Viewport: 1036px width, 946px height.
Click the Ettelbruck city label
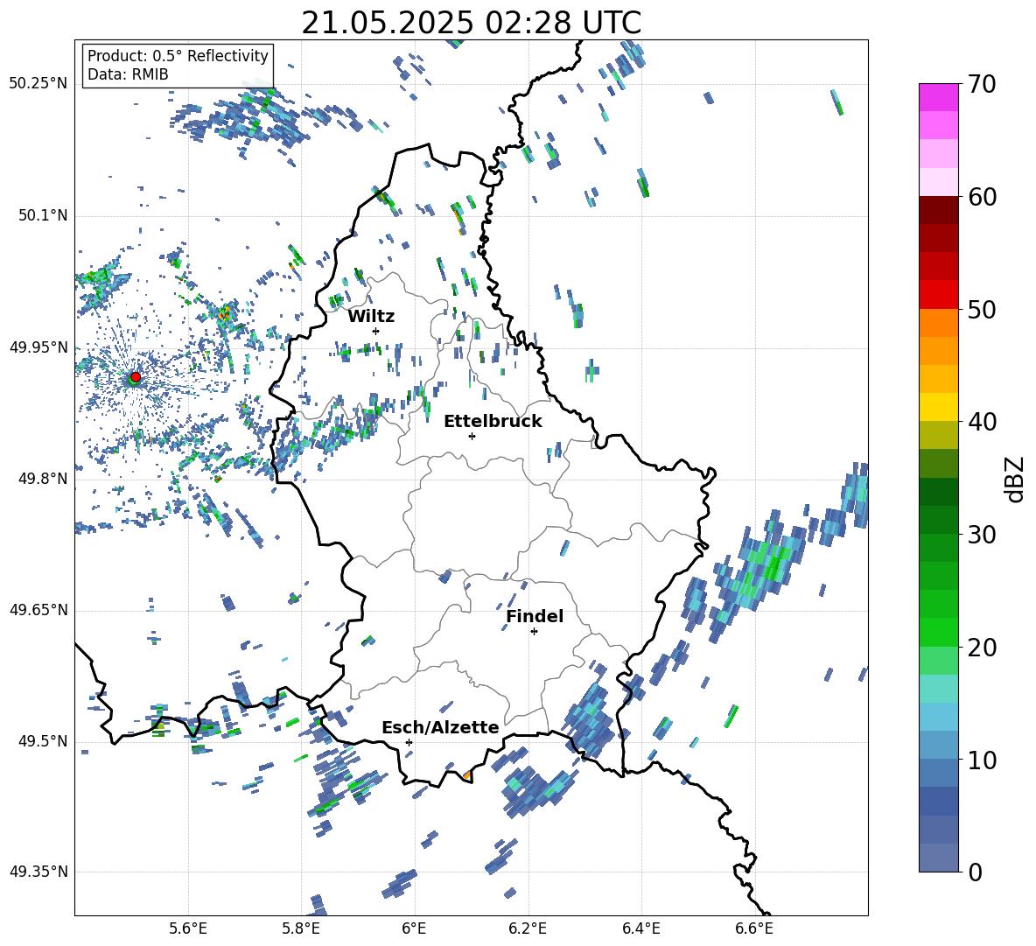click(x=493, y=422)
